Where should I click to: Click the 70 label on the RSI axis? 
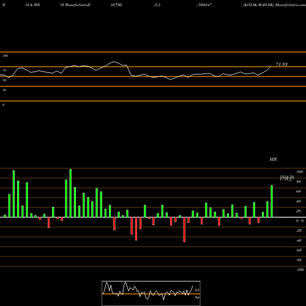click(x=4, y=70)
